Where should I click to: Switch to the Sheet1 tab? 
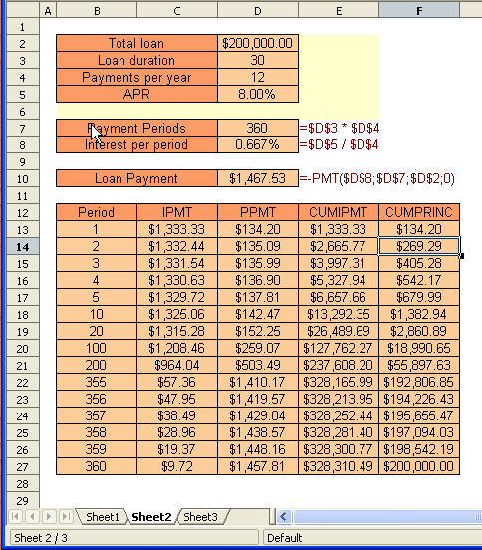(x=102, y=517)
